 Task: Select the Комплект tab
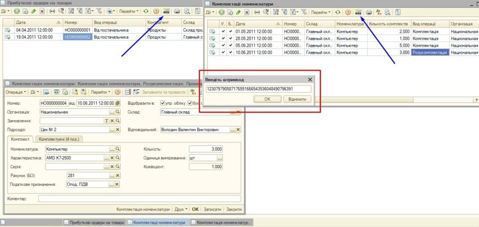(21, 139)
